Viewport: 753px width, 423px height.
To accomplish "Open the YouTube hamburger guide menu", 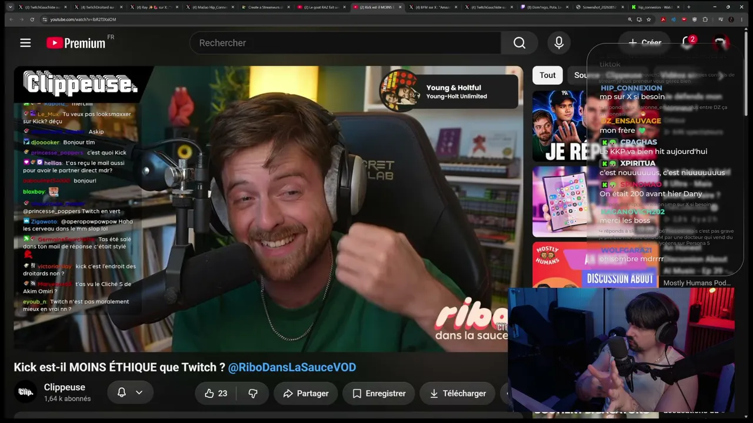I will (x=25, y=43).
